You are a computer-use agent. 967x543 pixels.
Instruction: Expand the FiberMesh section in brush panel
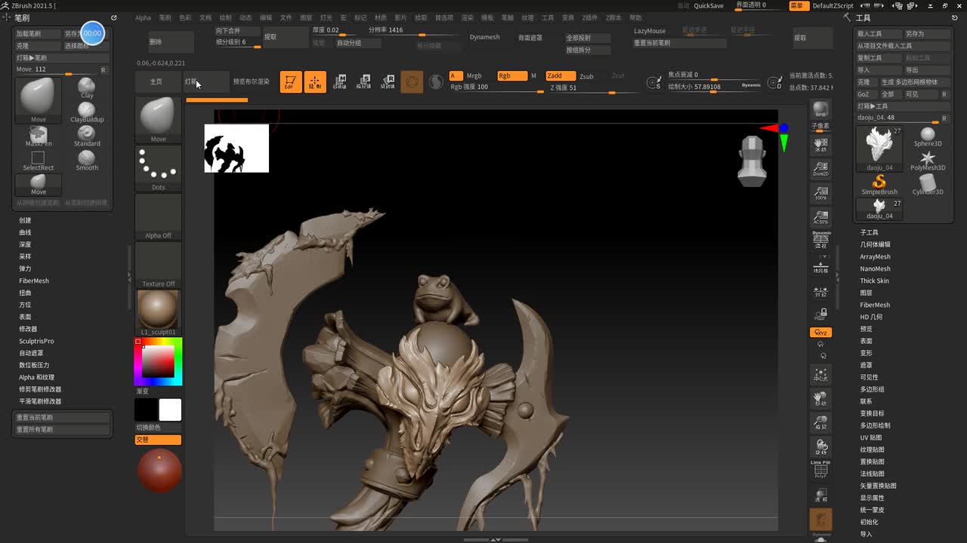[x=34, y=281]
